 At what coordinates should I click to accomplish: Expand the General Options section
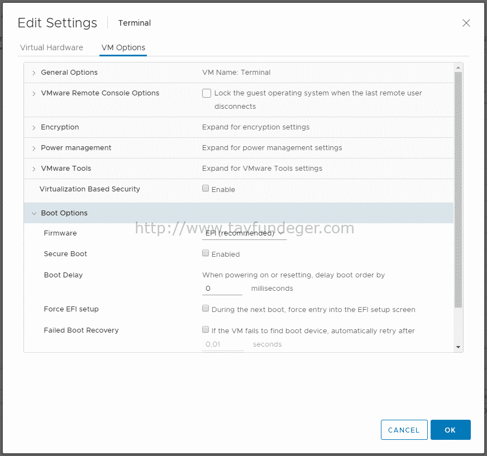coord(34,73)
